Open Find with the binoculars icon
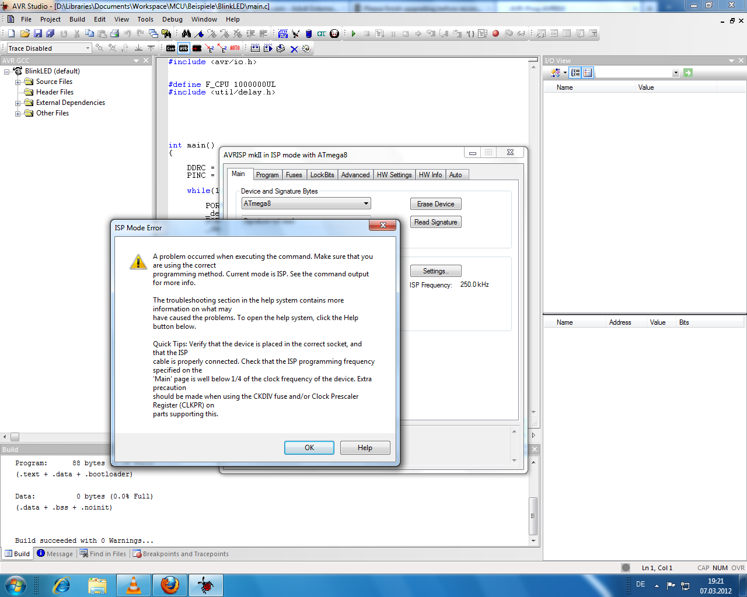Image resolution: width=747 pixels, height=597 pixels. click(186, 34)
